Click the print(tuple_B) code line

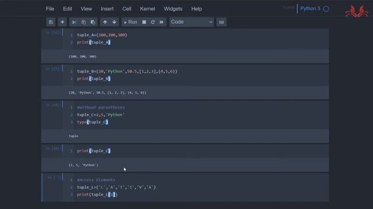[x=94, y=78]
